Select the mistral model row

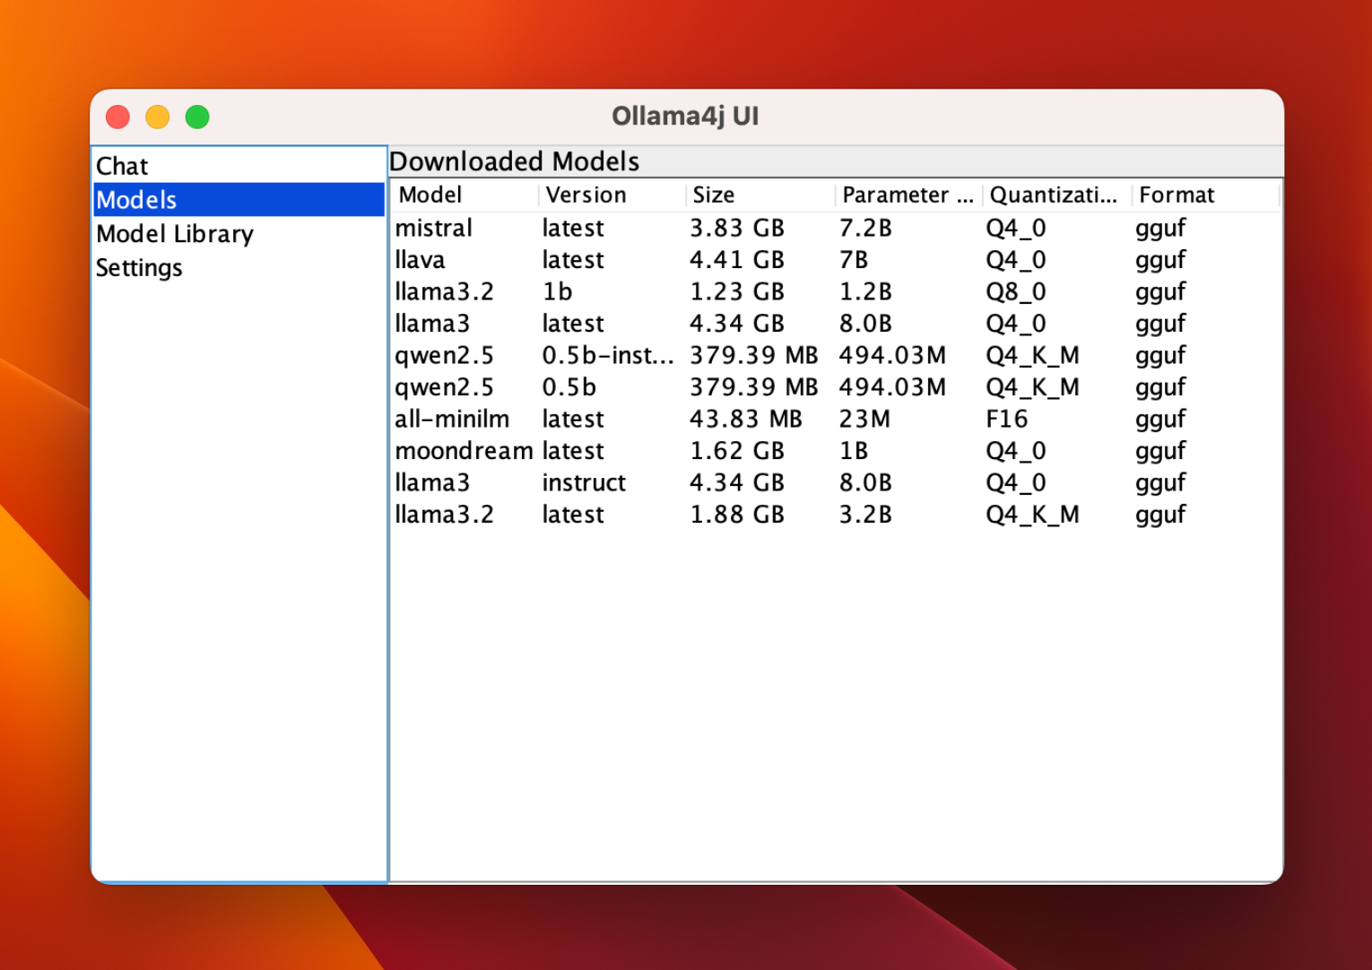pyautogui.click(x=434, y=229)
